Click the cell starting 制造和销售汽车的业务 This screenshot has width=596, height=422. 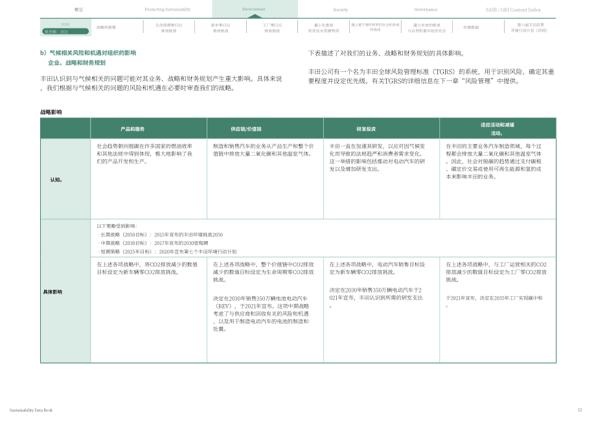click(264, 150)
